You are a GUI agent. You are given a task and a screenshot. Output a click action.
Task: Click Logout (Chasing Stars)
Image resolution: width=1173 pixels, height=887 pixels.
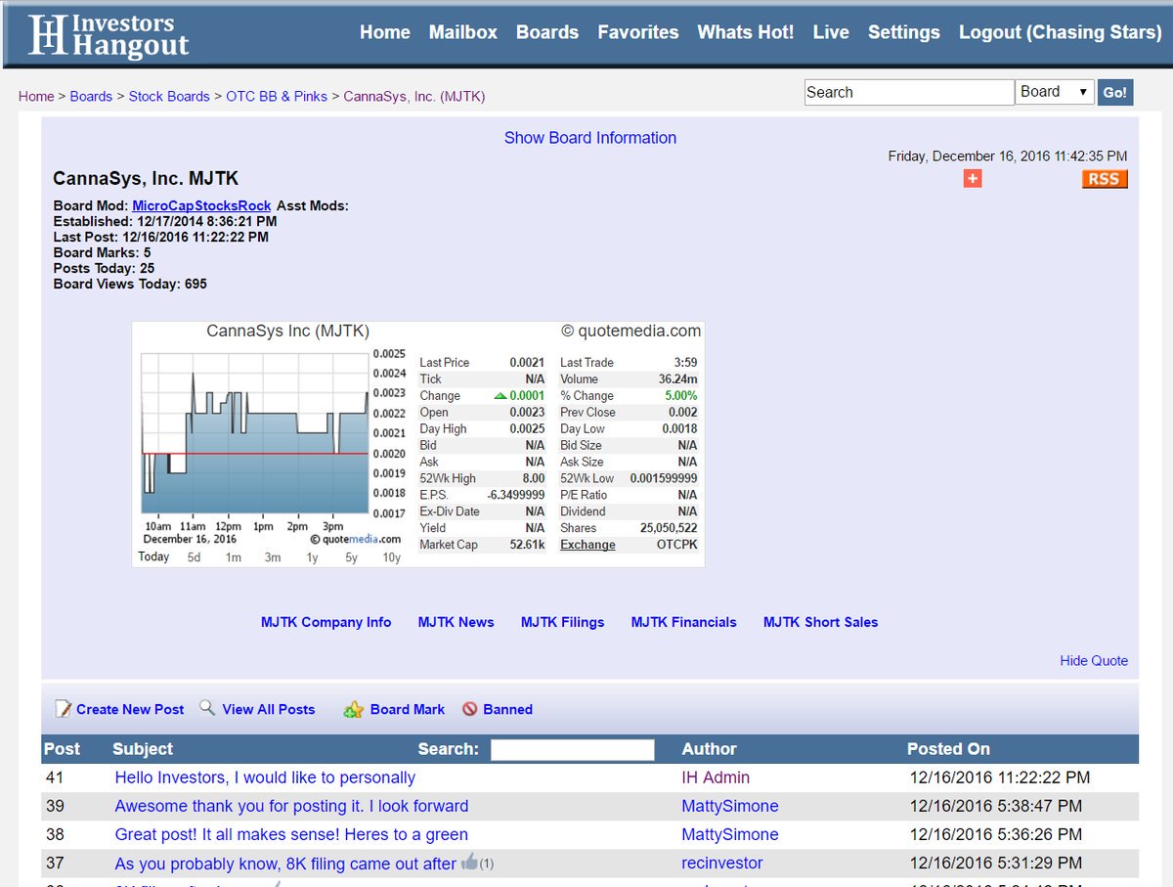click(x=1061, y=32)
